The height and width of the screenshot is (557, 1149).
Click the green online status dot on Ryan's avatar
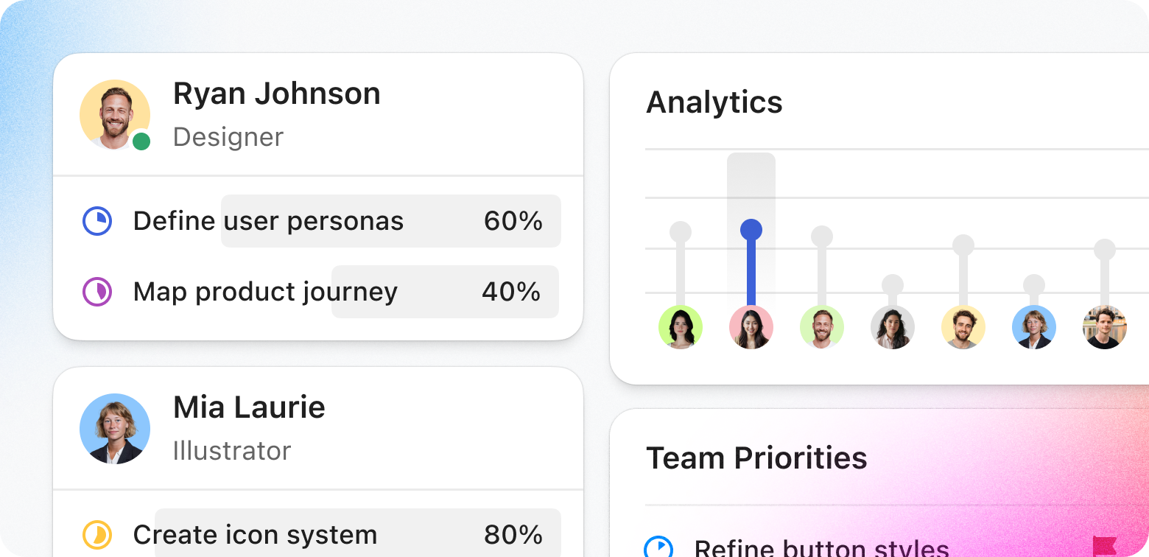tap(141, 141)
